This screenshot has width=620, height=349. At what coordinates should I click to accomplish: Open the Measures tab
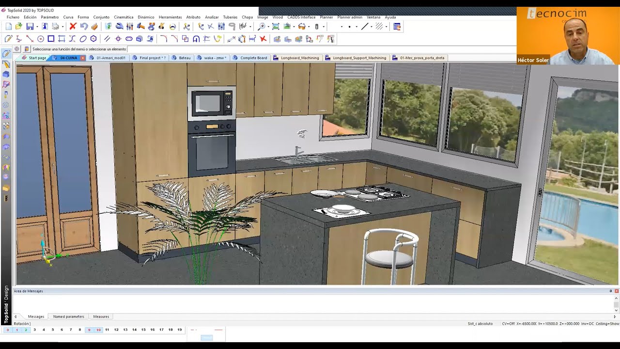(x=101, y=317)
